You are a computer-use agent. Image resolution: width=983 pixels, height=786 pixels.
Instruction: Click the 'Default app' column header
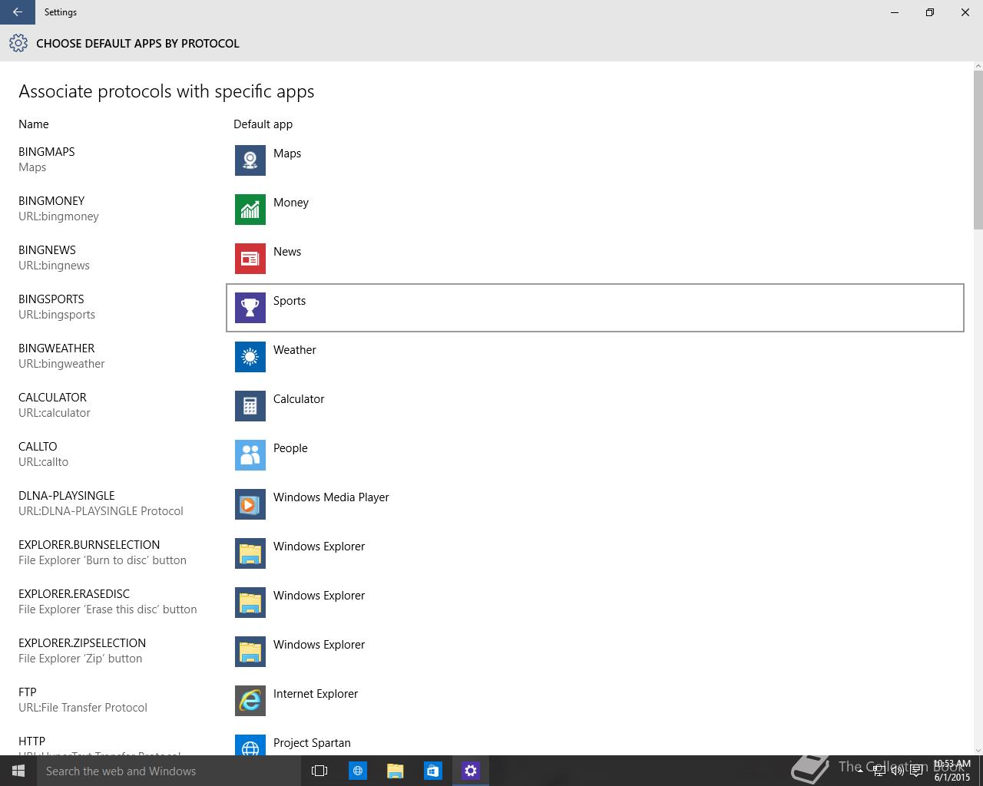[263, 124]
